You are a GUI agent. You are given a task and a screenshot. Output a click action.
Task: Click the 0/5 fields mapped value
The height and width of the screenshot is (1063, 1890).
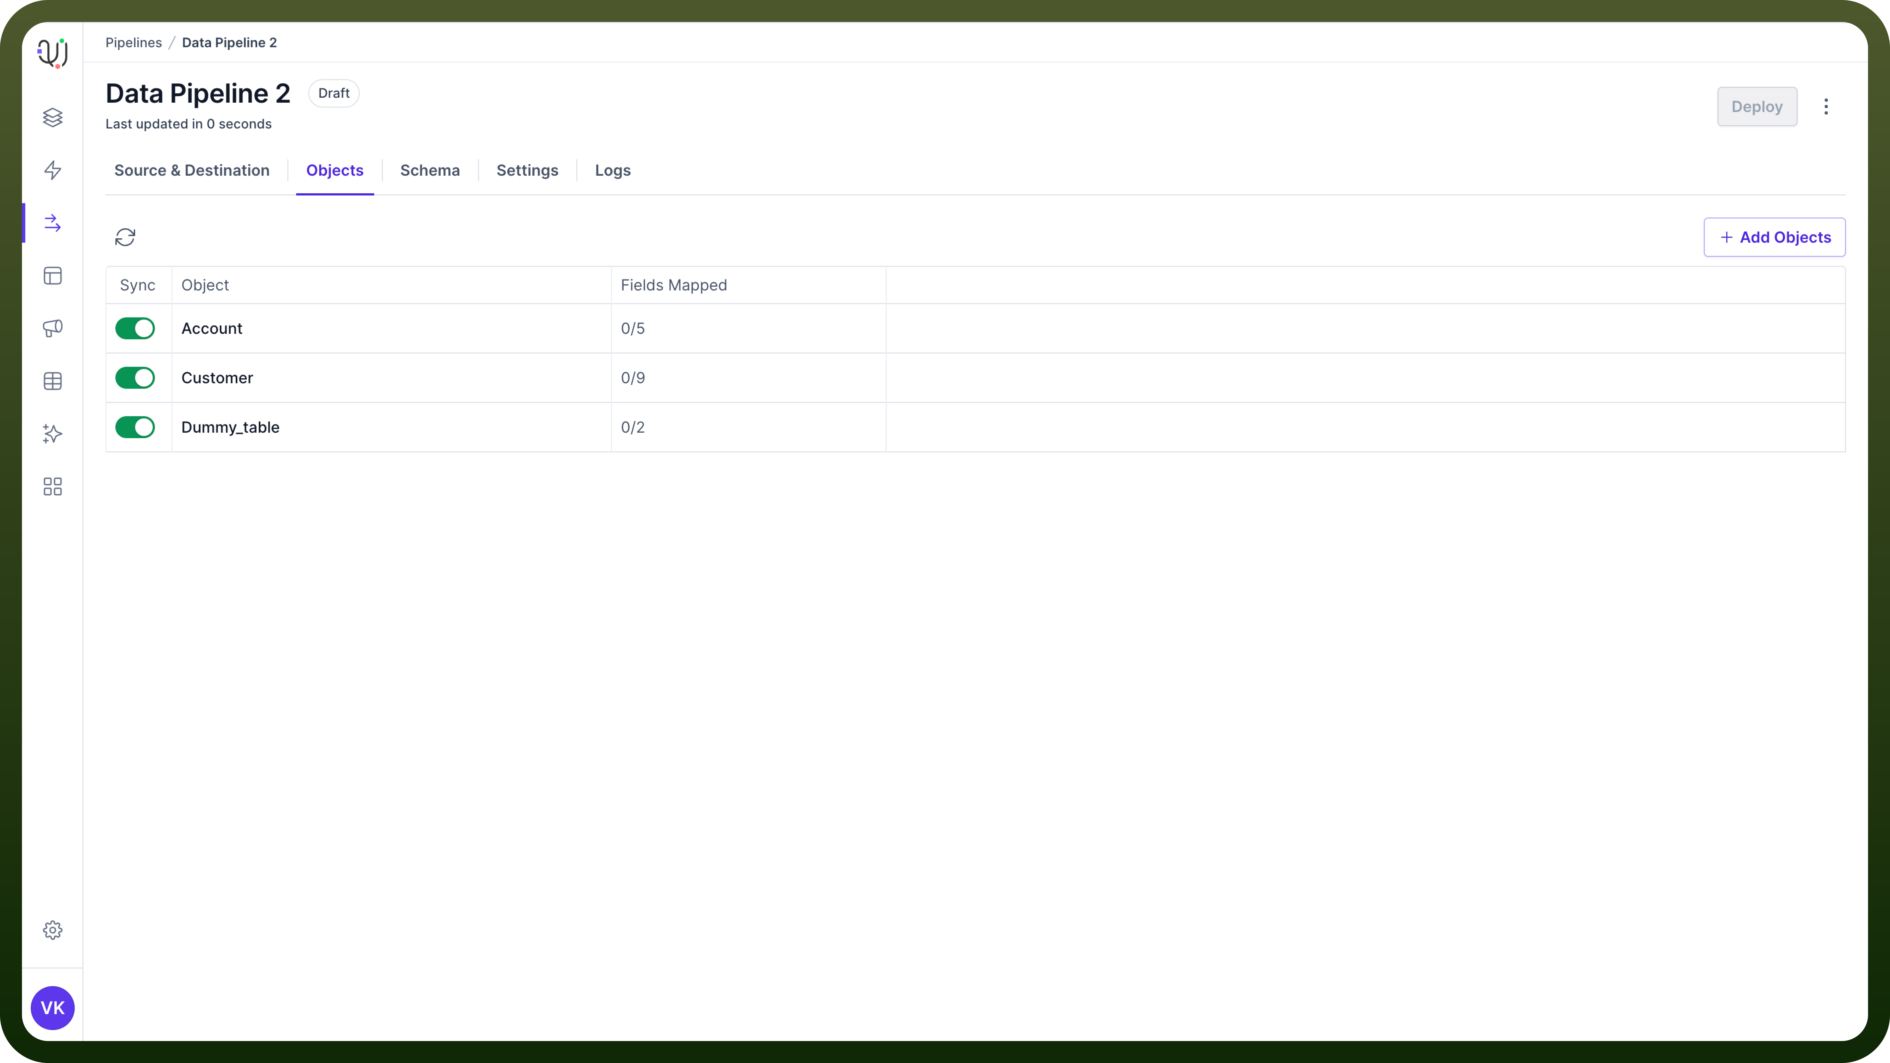tap(633, 328)
